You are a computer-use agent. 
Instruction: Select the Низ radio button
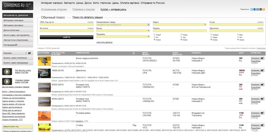238,37
